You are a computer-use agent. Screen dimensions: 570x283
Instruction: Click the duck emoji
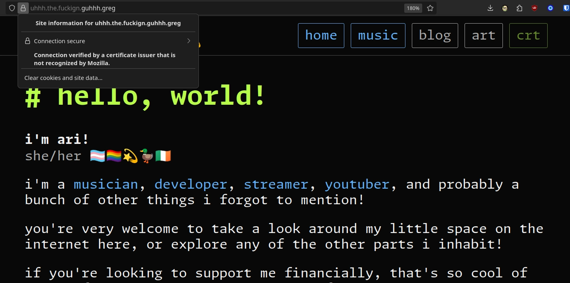pos(147,156)
